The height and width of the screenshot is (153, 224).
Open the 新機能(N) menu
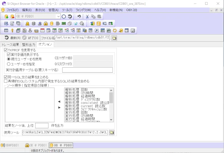click(116, 10)
